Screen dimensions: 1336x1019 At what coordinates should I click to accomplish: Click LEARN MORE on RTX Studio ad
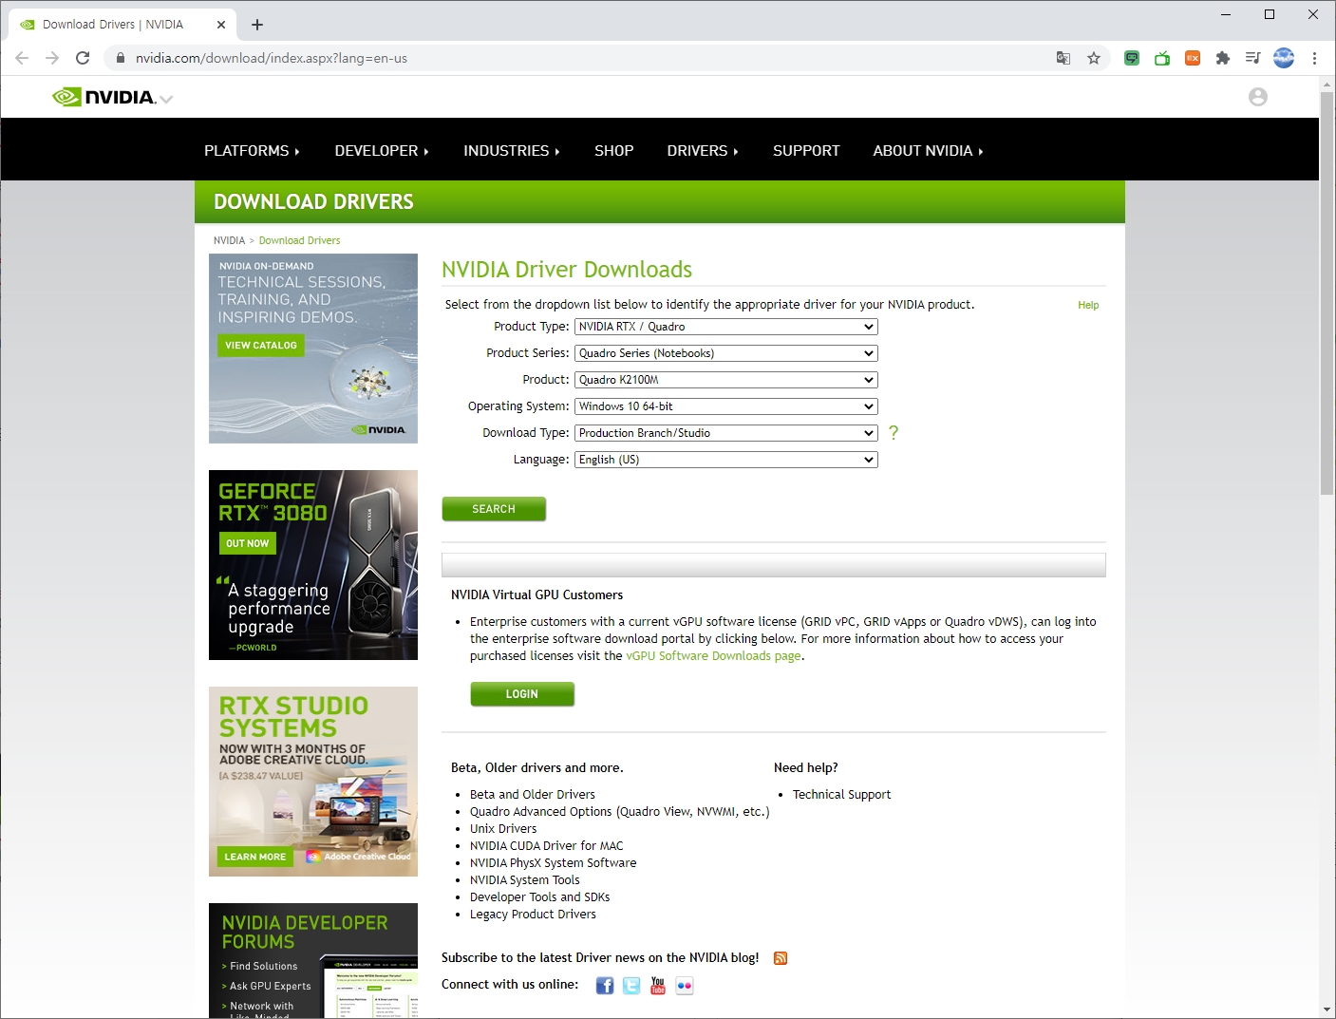255,857
